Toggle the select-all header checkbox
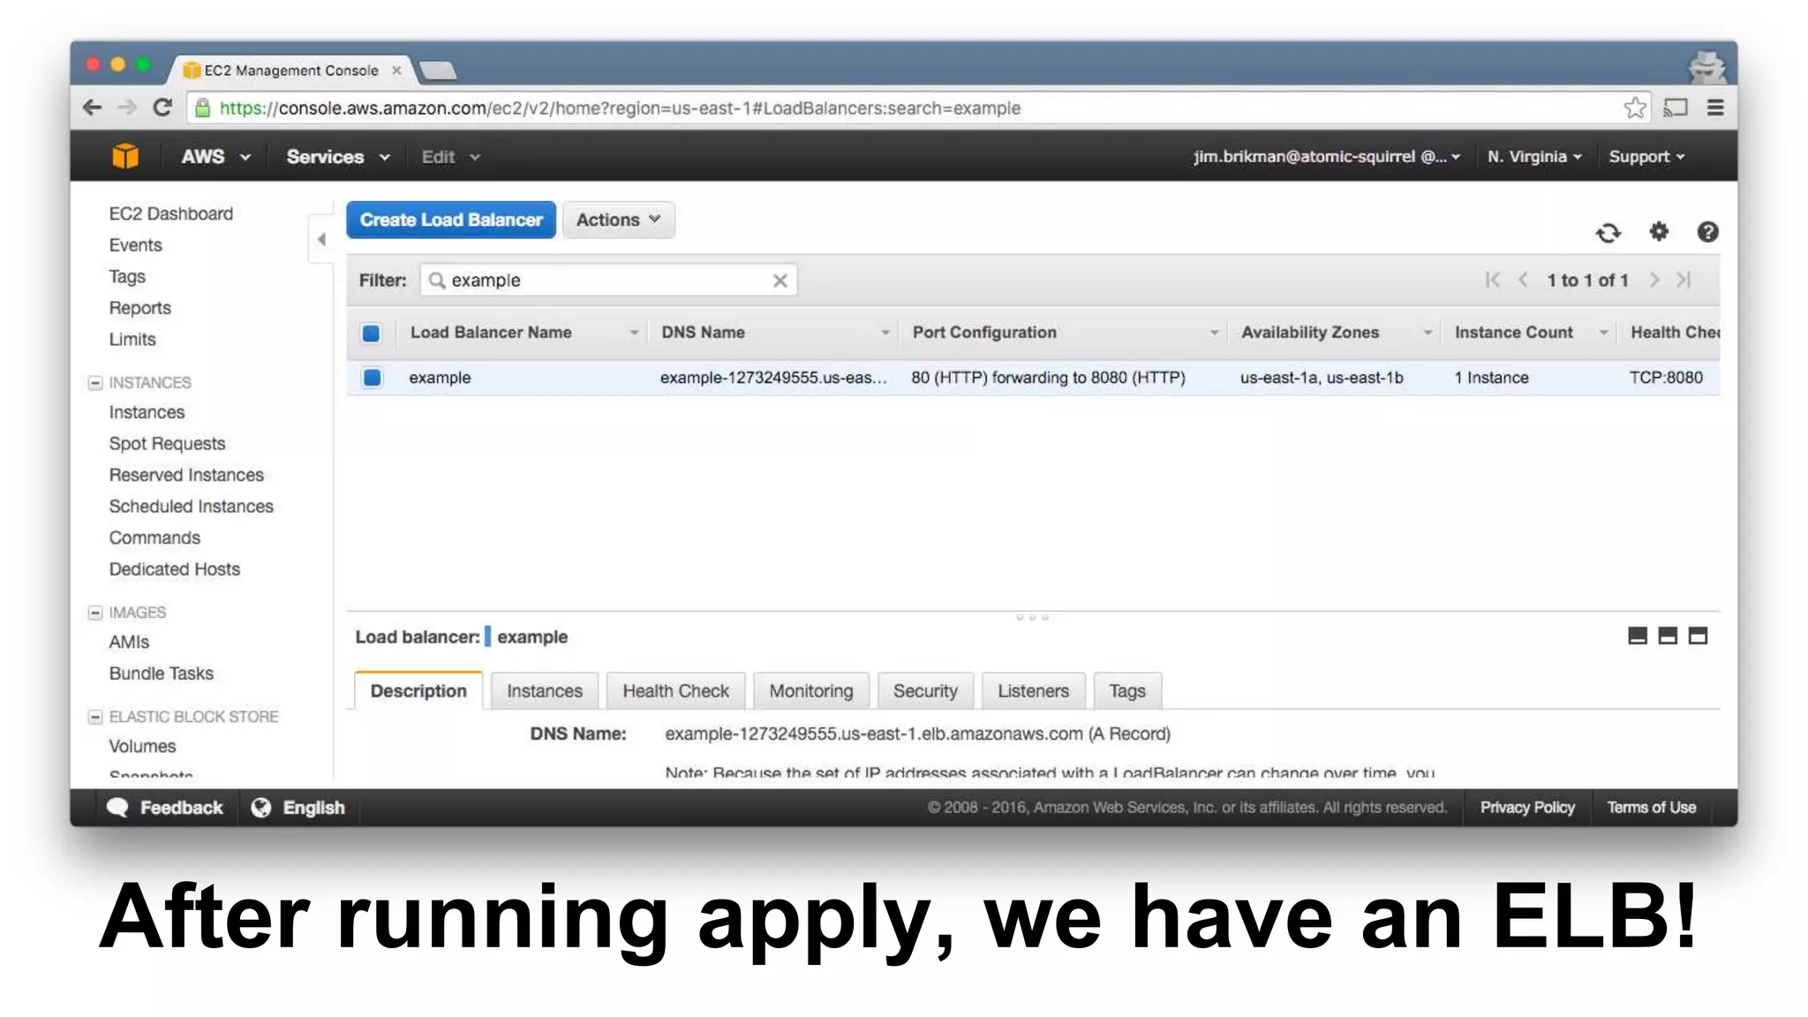Viewport: 1808px width, 1017px height. 371,333
